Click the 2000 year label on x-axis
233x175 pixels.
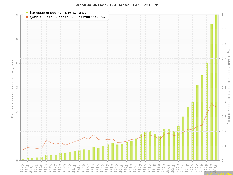(164, 168)
